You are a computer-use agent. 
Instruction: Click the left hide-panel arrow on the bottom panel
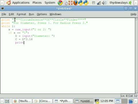[x=2, y=101]
